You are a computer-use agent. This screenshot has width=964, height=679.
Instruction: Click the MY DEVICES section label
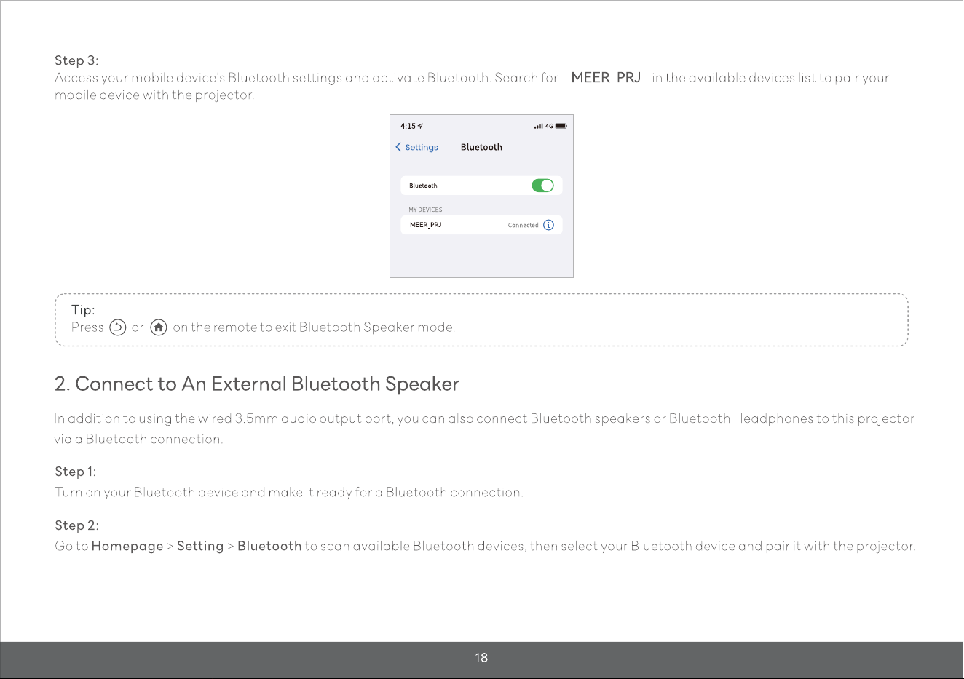425,210
